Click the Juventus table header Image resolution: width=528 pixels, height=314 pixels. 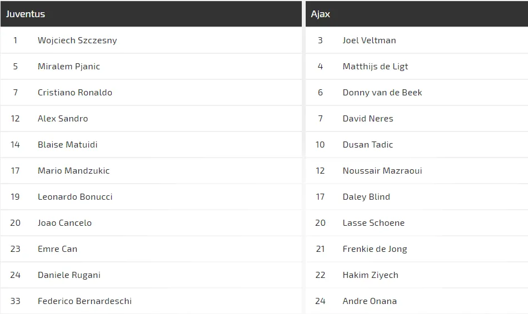(26, 14)
